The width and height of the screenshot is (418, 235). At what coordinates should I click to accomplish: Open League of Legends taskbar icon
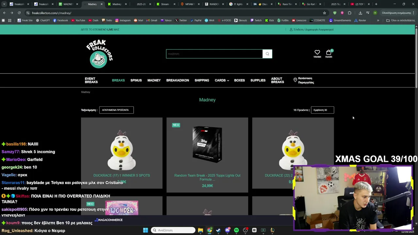tap(272, 230)
